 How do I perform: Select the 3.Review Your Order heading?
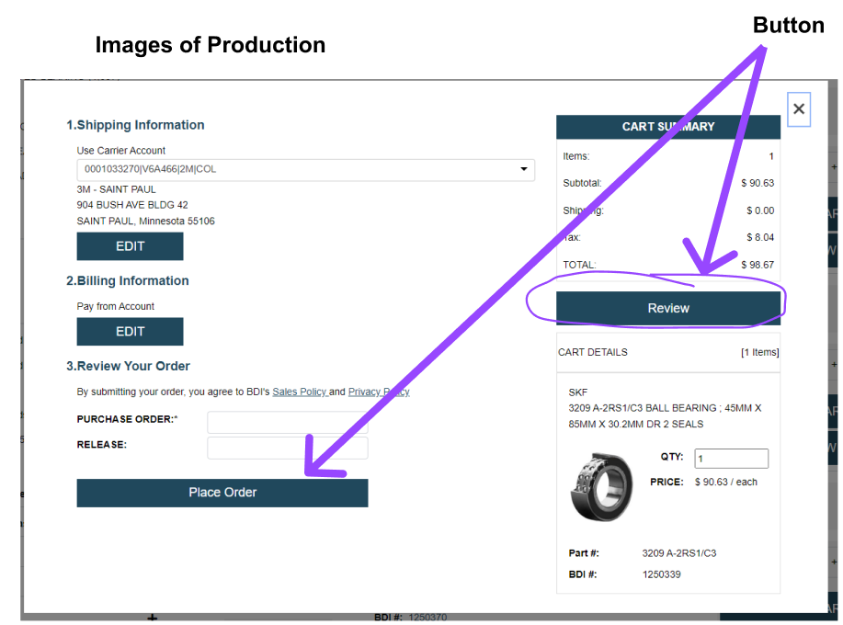pos(128,366)
